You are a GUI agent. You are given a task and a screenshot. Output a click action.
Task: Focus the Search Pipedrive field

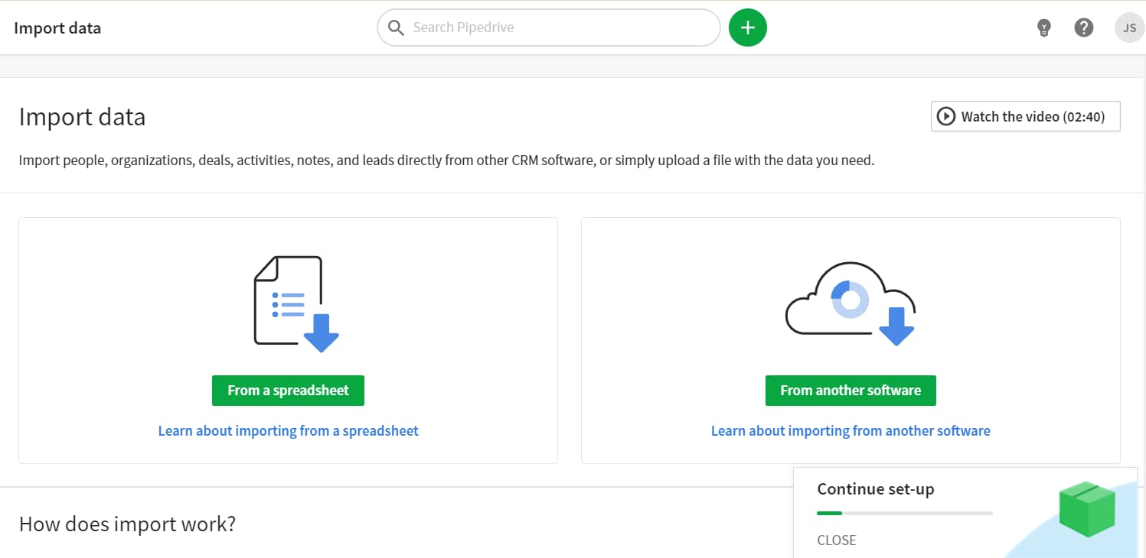point(548,28)
